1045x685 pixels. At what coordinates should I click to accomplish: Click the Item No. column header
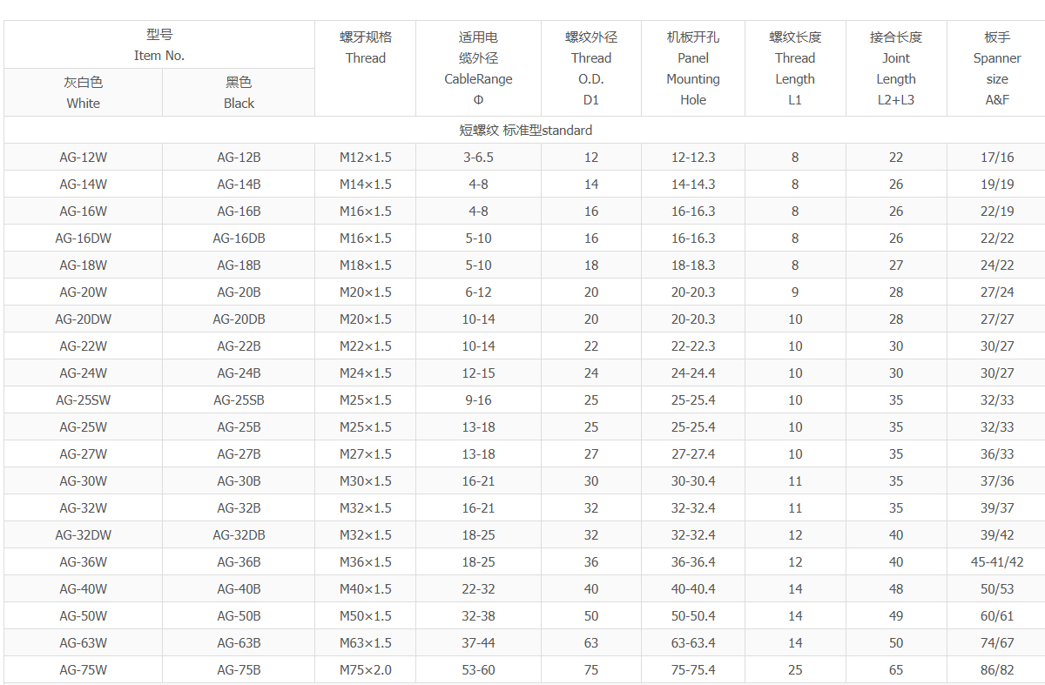[159, 45]
